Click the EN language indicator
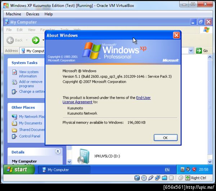 click(x=167, y=170)
